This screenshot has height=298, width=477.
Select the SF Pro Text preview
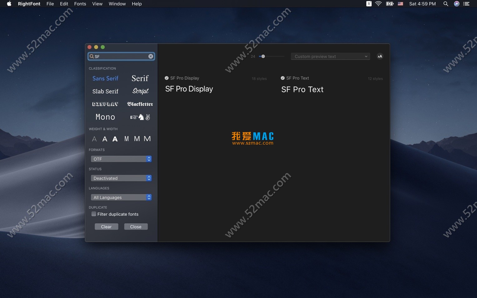(x=302, y=90)
